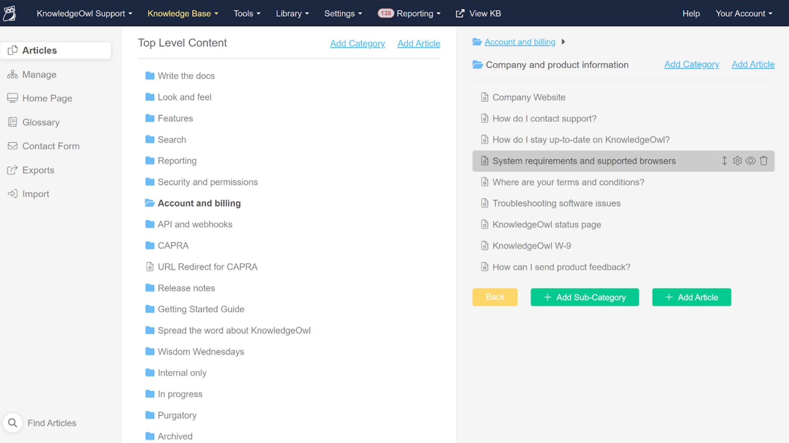Click folder icon beside Features category
The height and width of the screenshot is (443, 789).
coord(150,119)
